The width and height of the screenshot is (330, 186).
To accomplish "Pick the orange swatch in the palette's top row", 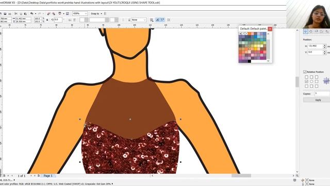I will [x=250, y=34].
